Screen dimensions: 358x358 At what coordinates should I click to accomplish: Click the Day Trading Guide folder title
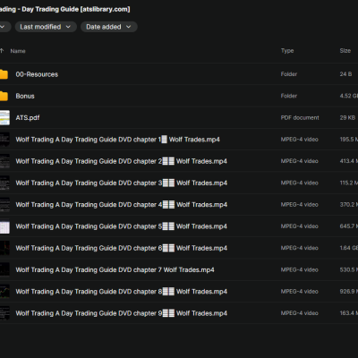coord(65,9)
